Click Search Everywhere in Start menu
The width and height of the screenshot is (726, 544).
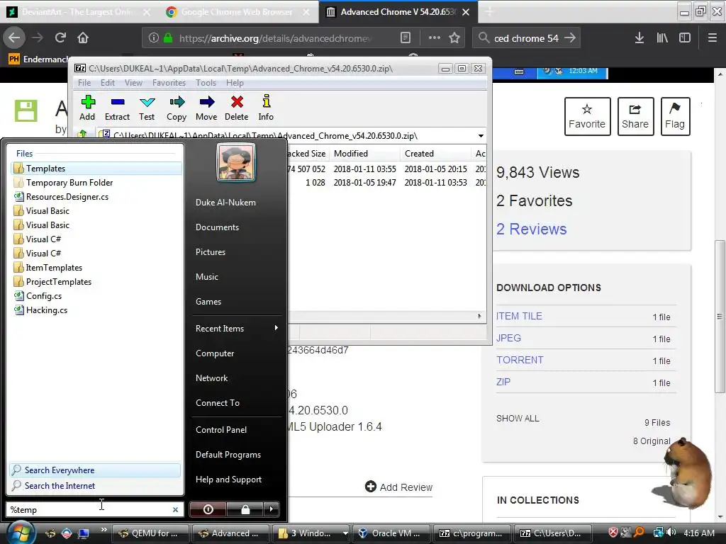coord(95,470)
